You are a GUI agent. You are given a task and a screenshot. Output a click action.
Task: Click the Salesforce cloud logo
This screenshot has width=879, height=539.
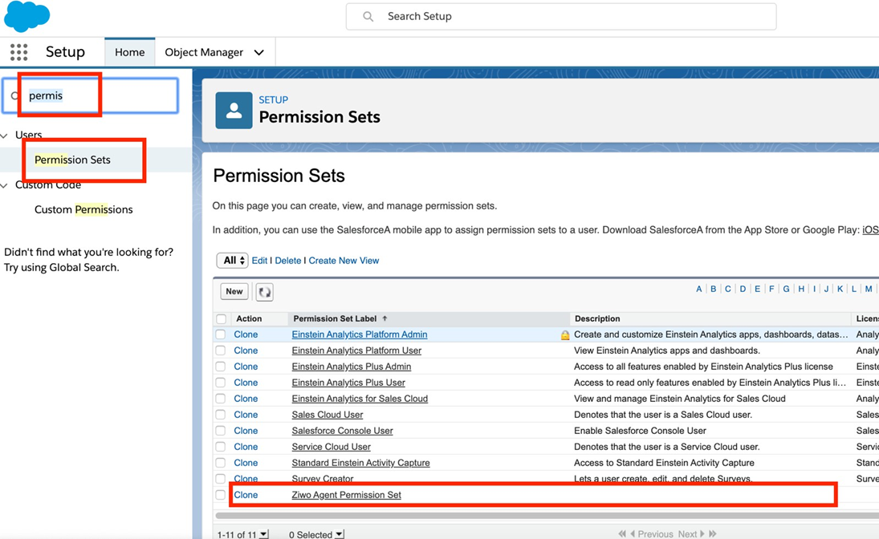coord(27,16)
